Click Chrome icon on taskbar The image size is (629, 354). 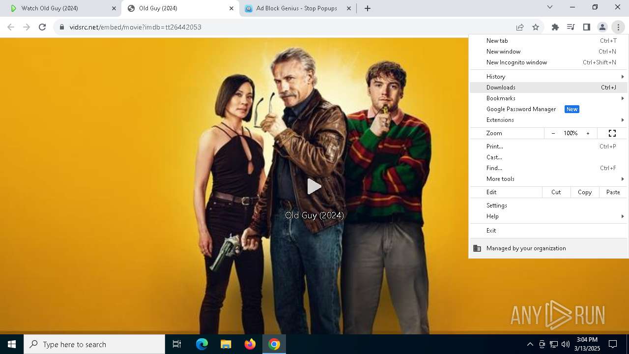coord(274,344)
